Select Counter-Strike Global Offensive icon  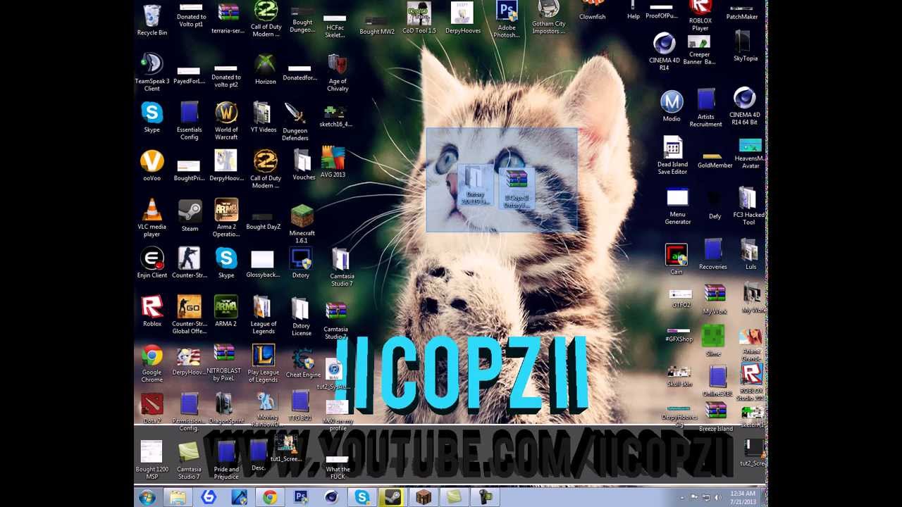(x=189, y=315)
